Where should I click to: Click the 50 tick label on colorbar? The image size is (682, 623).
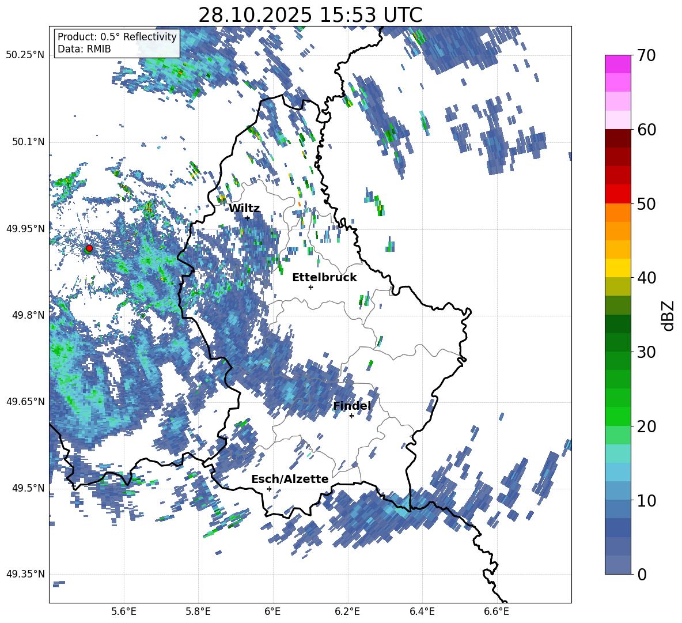coord(647,203)
